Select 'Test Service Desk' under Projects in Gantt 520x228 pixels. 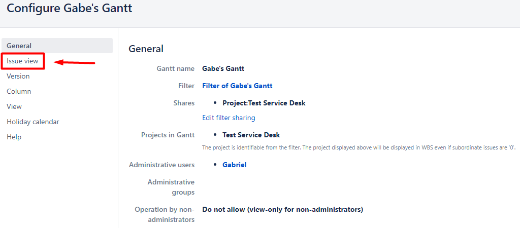(251, 135)
